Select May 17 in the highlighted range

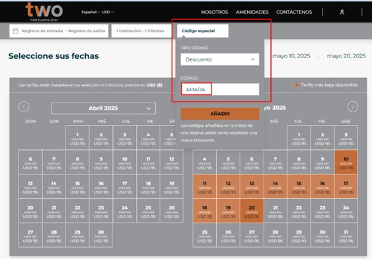coord(346,187)
